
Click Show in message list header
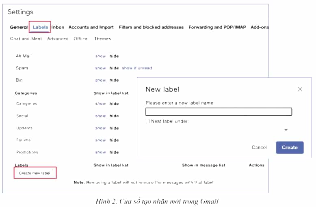point(203,165)
